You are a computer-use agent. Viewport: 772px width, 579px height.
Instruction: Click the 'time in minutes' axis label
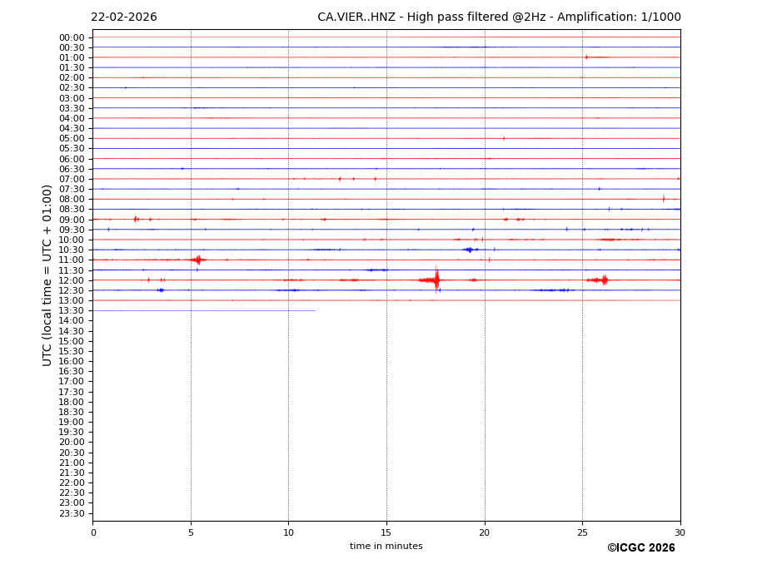coord(386,547)
